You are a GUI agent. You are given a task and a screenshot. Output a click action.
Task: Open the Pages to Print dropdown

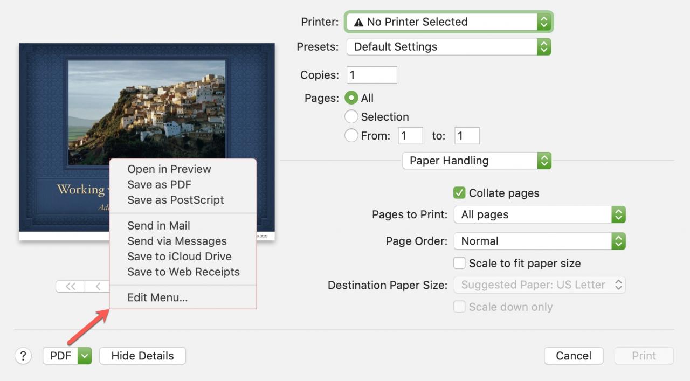click(x=540, y=214)
